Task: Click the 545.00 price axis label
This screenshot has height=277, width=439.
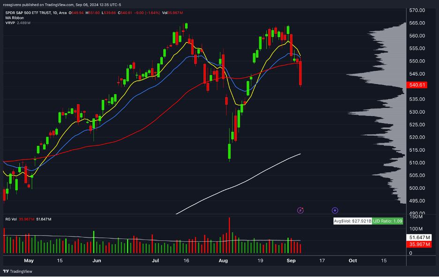Action: 417,74
